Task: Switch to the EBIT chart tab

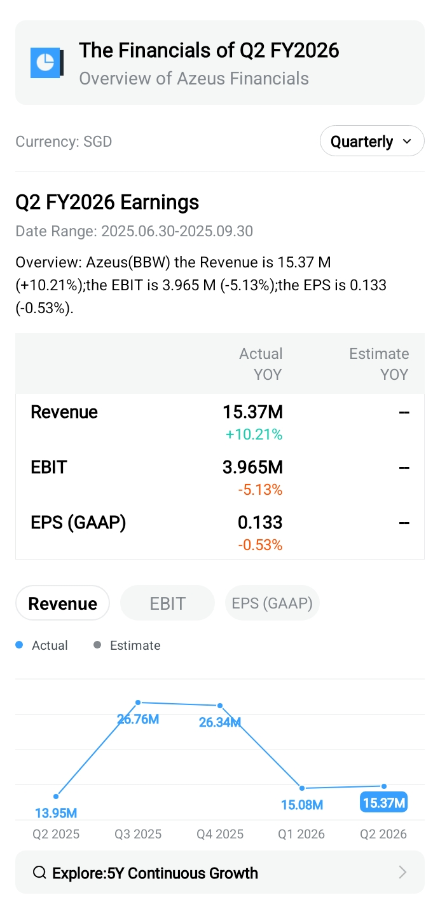Action: coord(167,603)
